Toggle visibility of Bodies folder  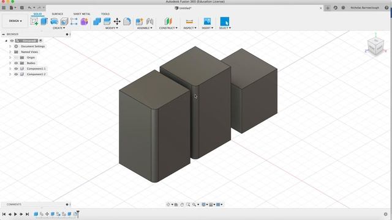[x=17, y=63]
